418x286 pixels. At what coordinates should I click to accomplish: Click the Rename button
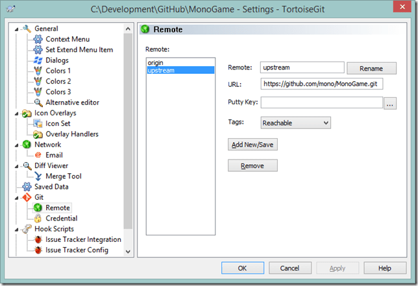pos(371,69)
